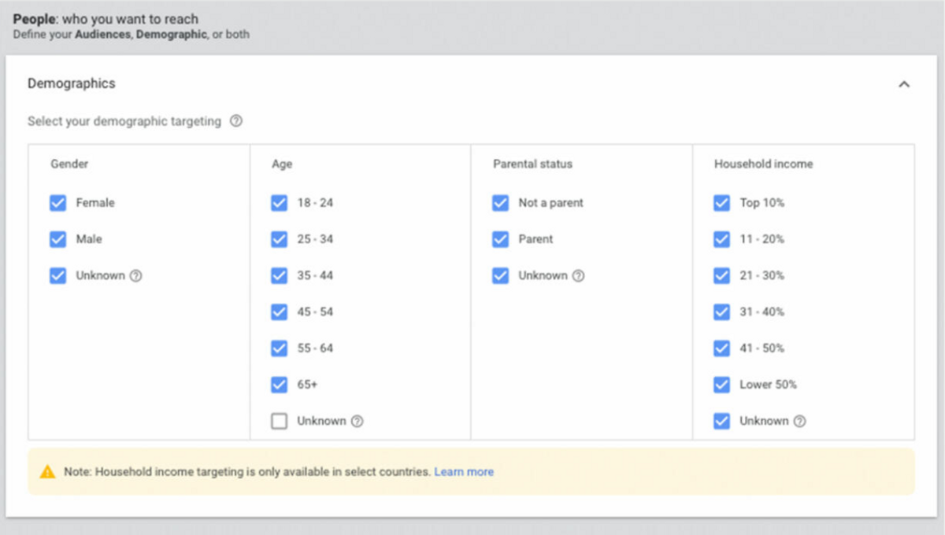945x535 pixels.
Task: Uncheck the 18 - 24 age checkbox
Action: pyautogui.click(x=279, y=203)
